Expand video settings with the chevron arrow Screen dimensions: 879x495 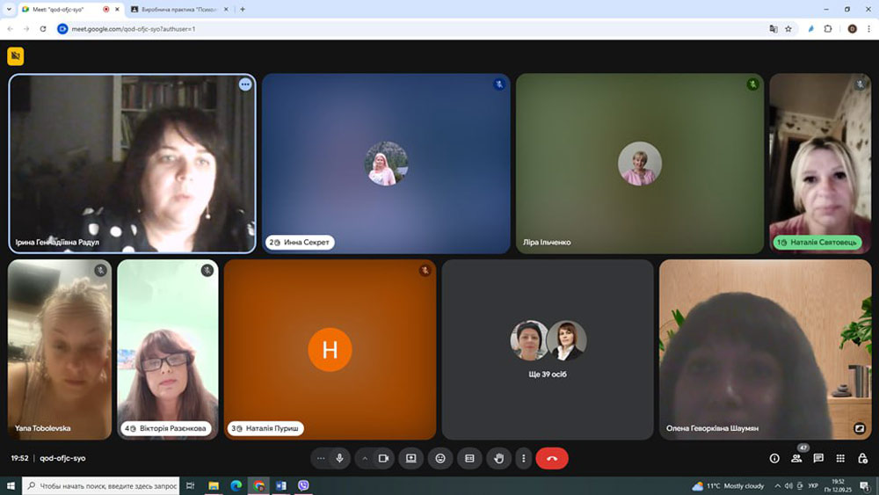pyautogui.click(x=365, y=458)
